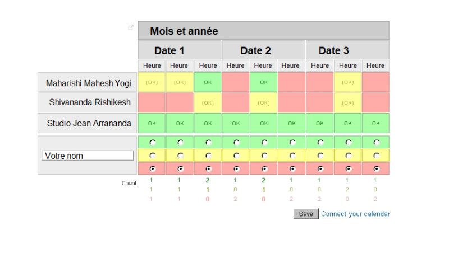Click the Mois et année header
The height and width of the screenshot is (263, 449).
tap(184, 31)
